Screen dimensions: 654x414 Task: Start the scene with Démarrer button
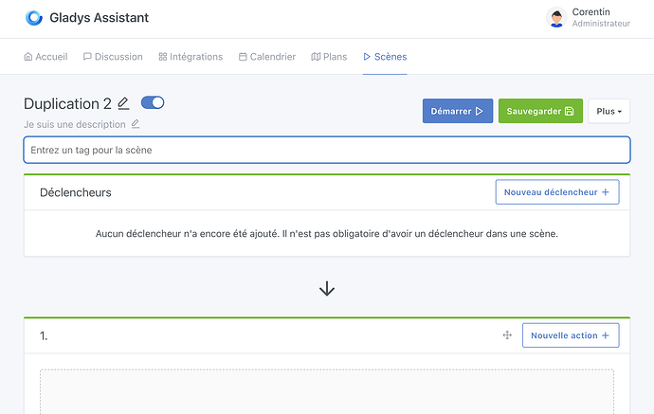click(458, 111)
